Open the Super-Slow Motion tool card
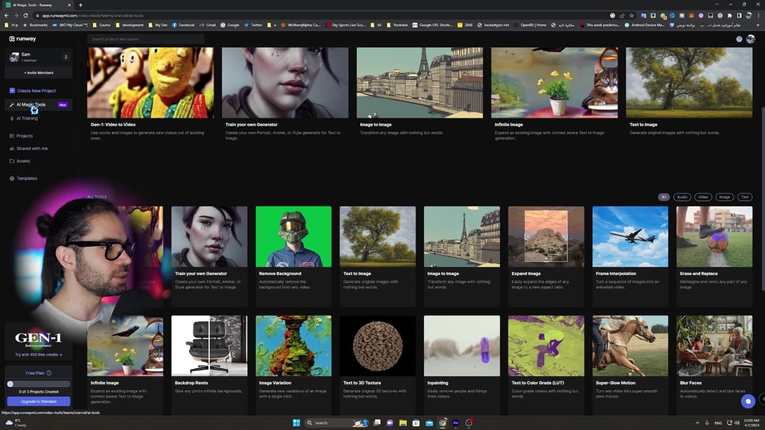765x430 pixels. point(630,364)
